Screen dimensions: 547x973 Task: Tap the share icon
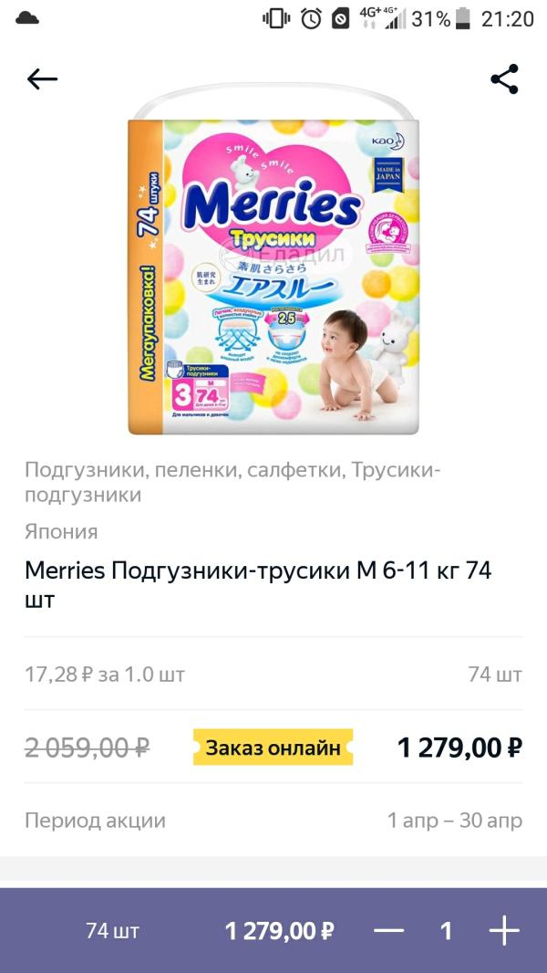point(504,78)
